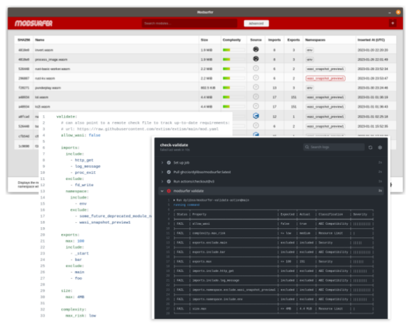
Task: Click the allow_wasi: false line in the YAML
Action: [x=81, y=135]
